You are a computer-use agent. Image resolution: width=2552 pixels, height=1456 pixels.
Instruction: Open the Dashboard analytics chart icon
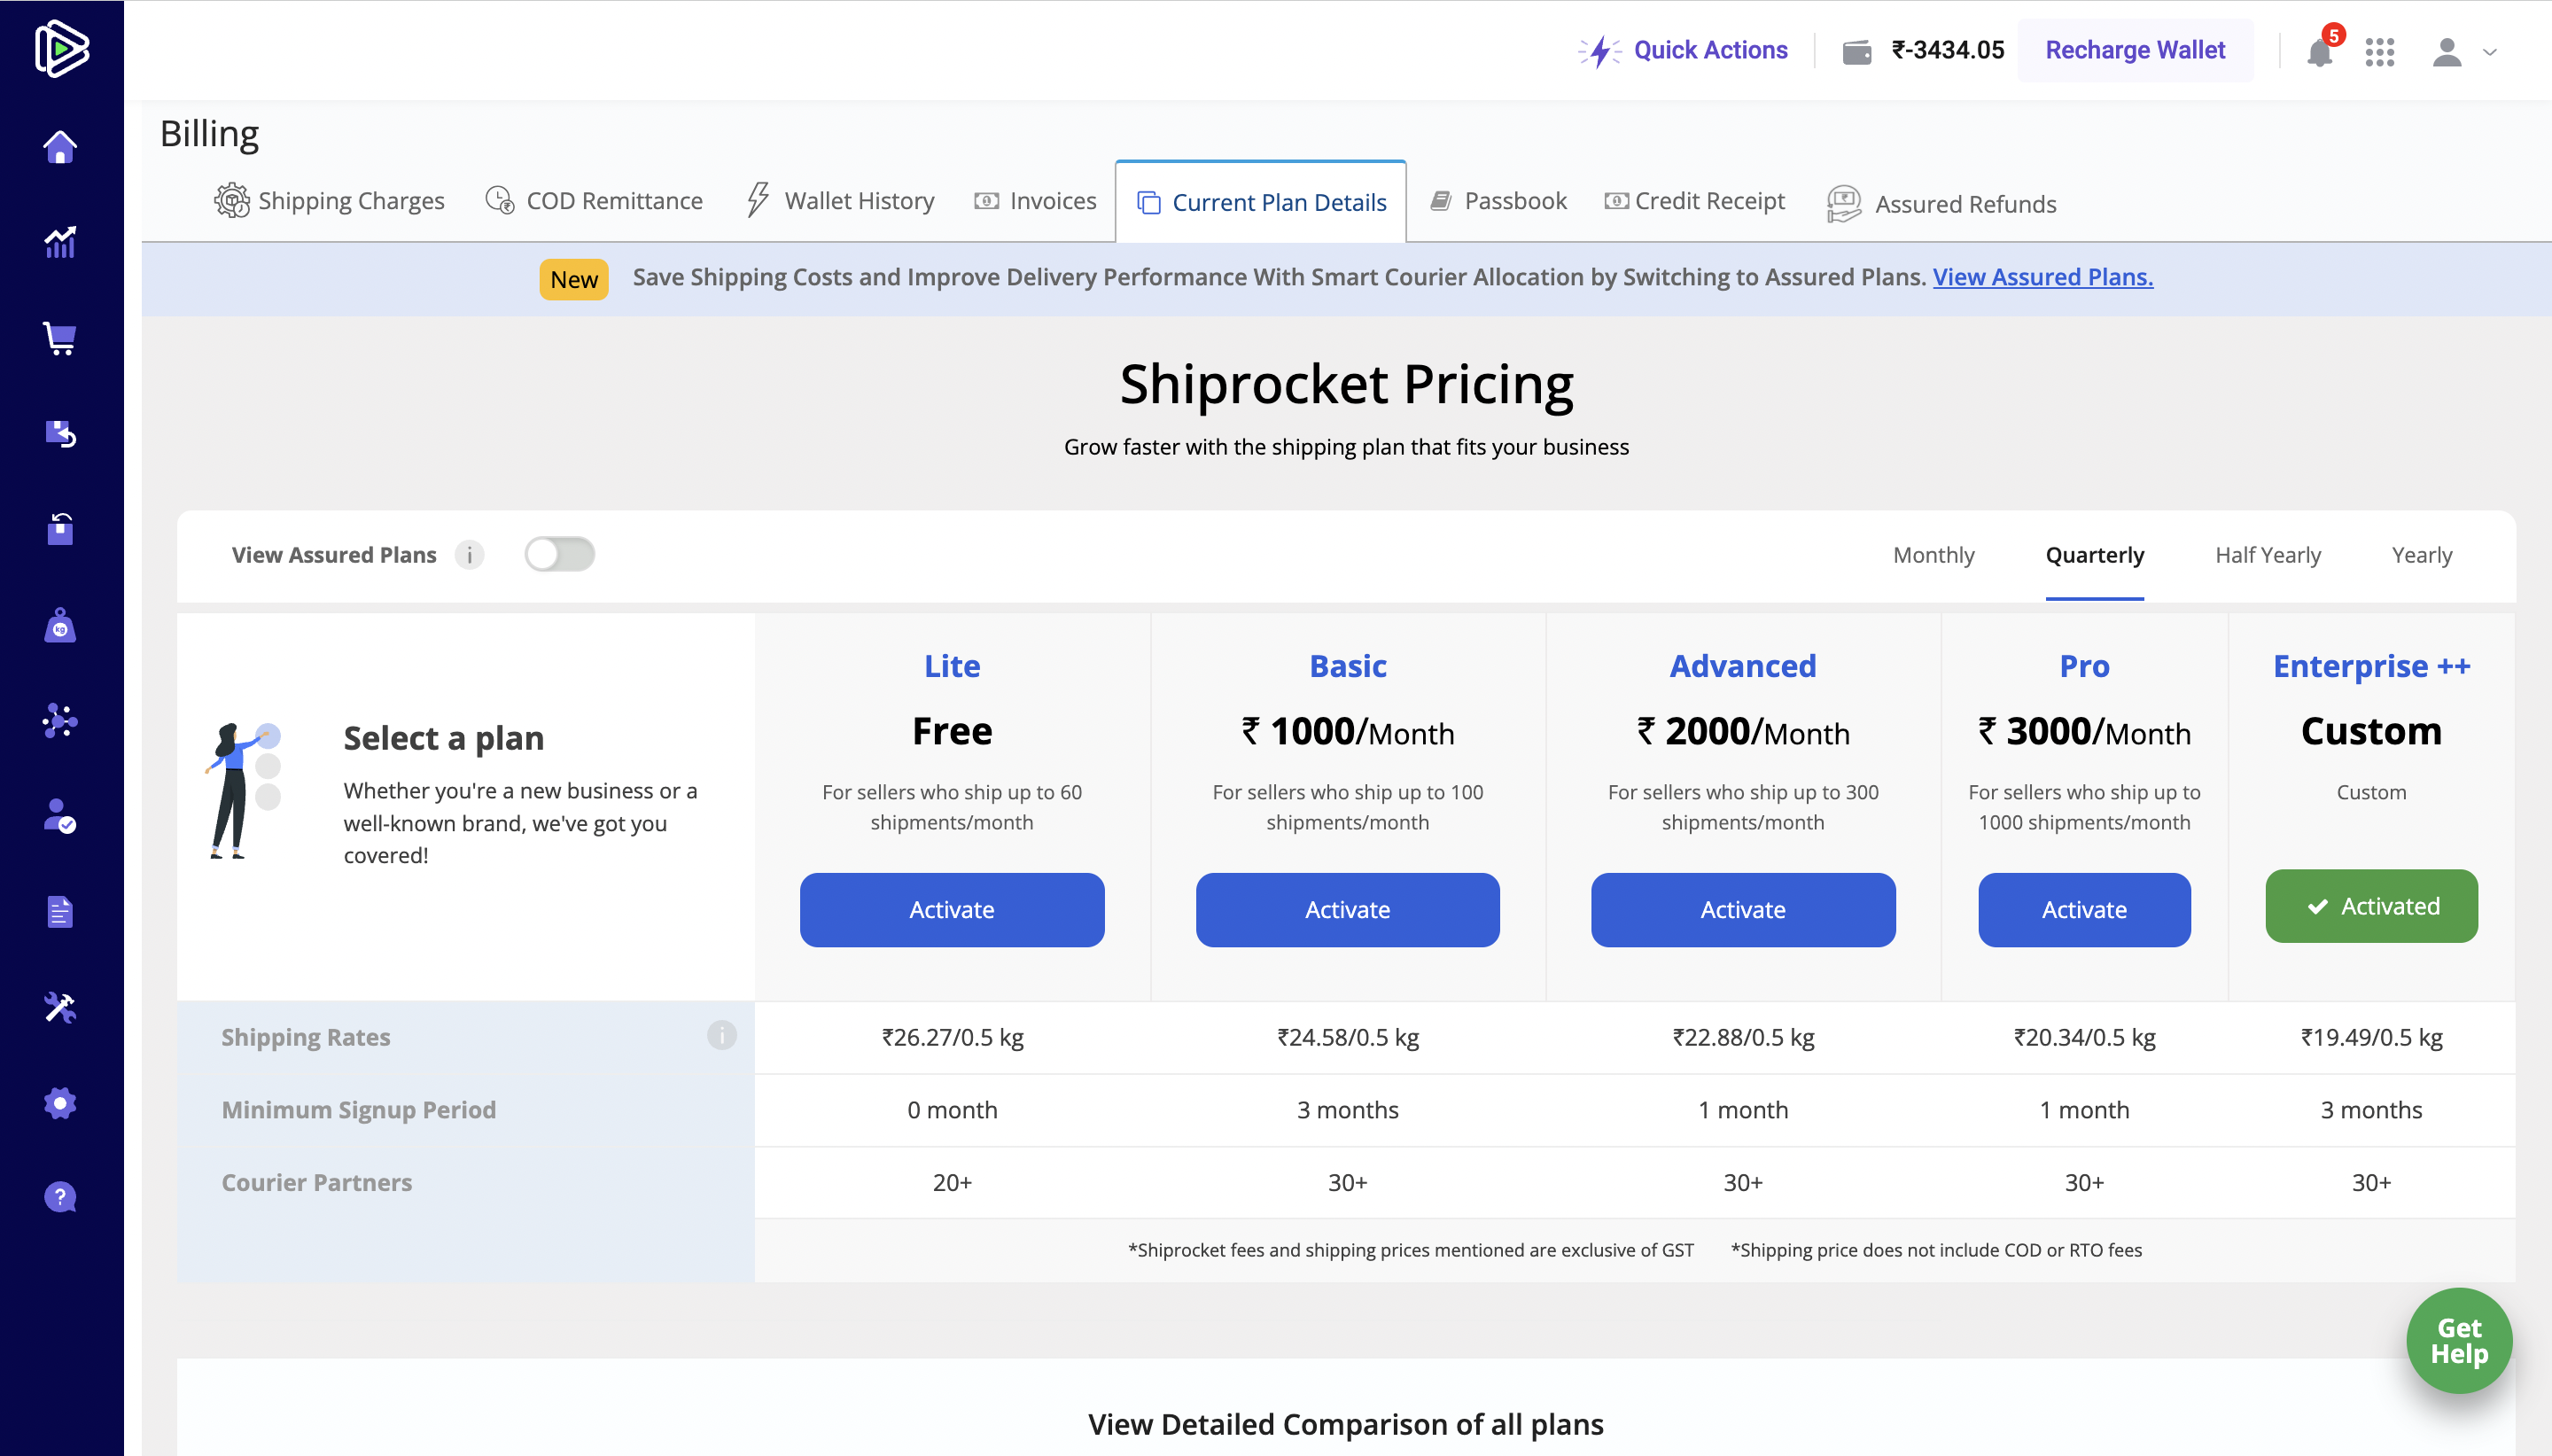(60, 242)
